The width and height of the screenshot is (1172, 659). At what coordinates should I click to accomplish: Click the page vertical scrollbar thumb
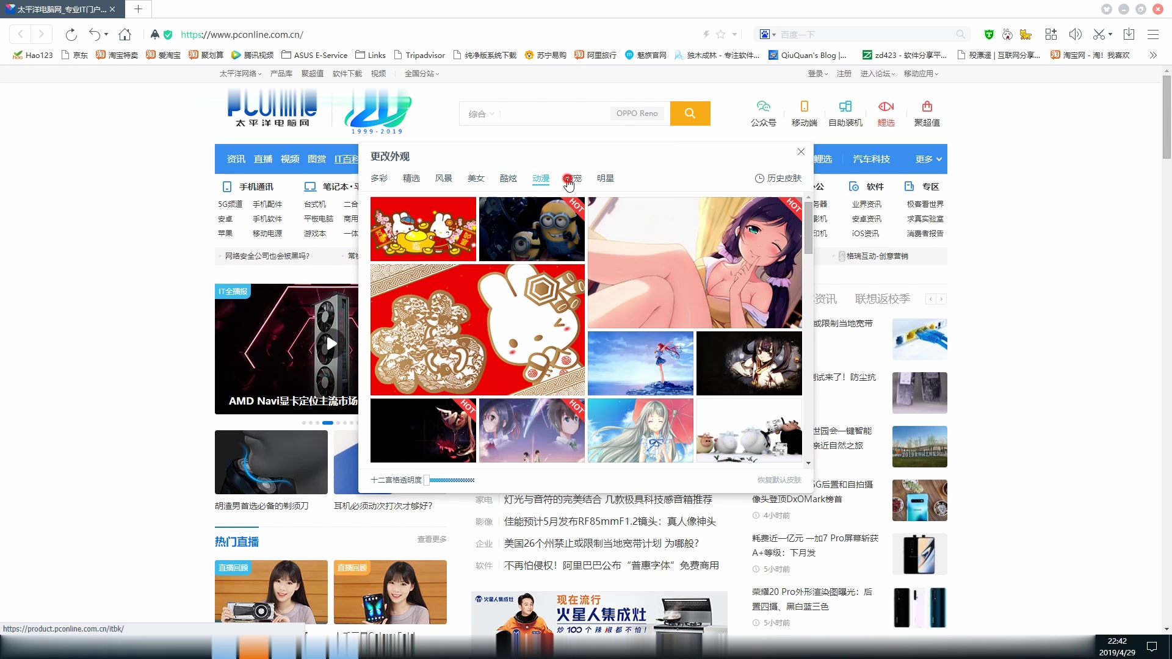pos(1167,117)
